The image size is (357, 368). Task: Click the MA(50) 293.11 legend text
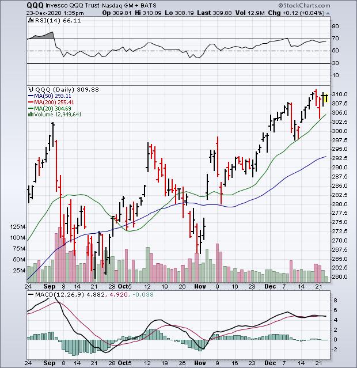point(52,96)
